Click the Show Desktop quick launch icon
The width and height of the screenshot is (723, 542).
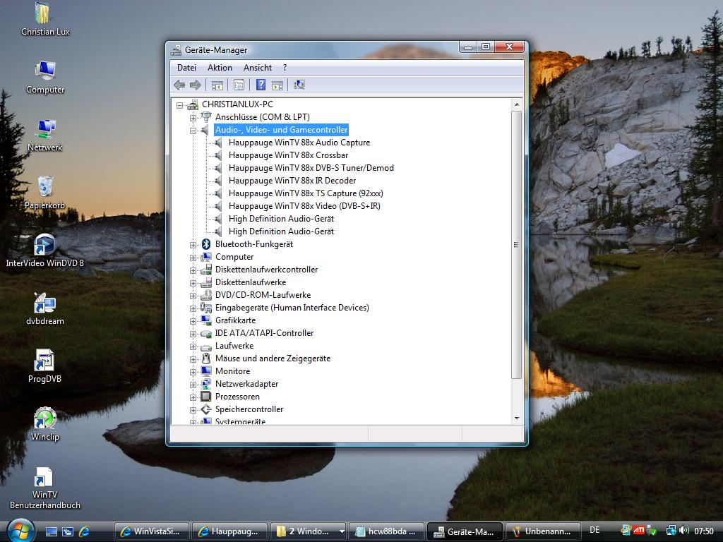click(51, 531)
